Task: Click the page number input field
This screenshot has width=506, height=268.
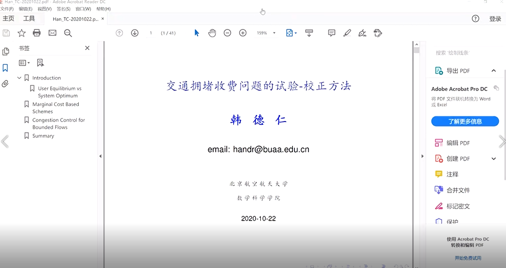Action: pos(150,33)
